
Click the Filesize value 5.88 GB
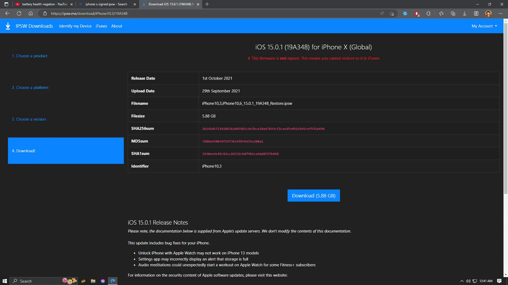[209, 116]
